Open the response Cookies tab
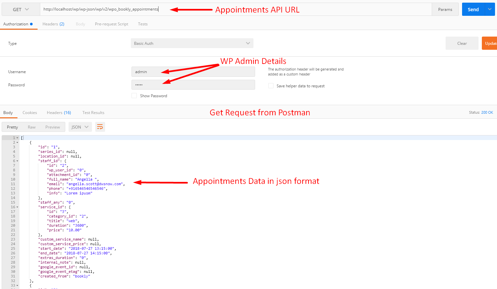Image resolution: width=497 pixels, height=289 pixels. [30, 113]
